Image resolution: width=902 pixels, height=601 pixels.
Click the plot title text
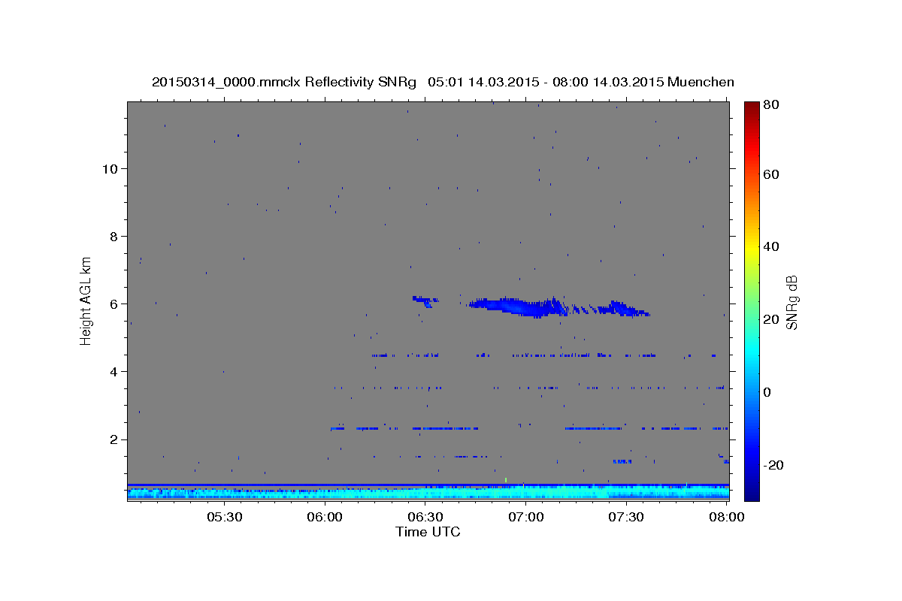[443, 82]
